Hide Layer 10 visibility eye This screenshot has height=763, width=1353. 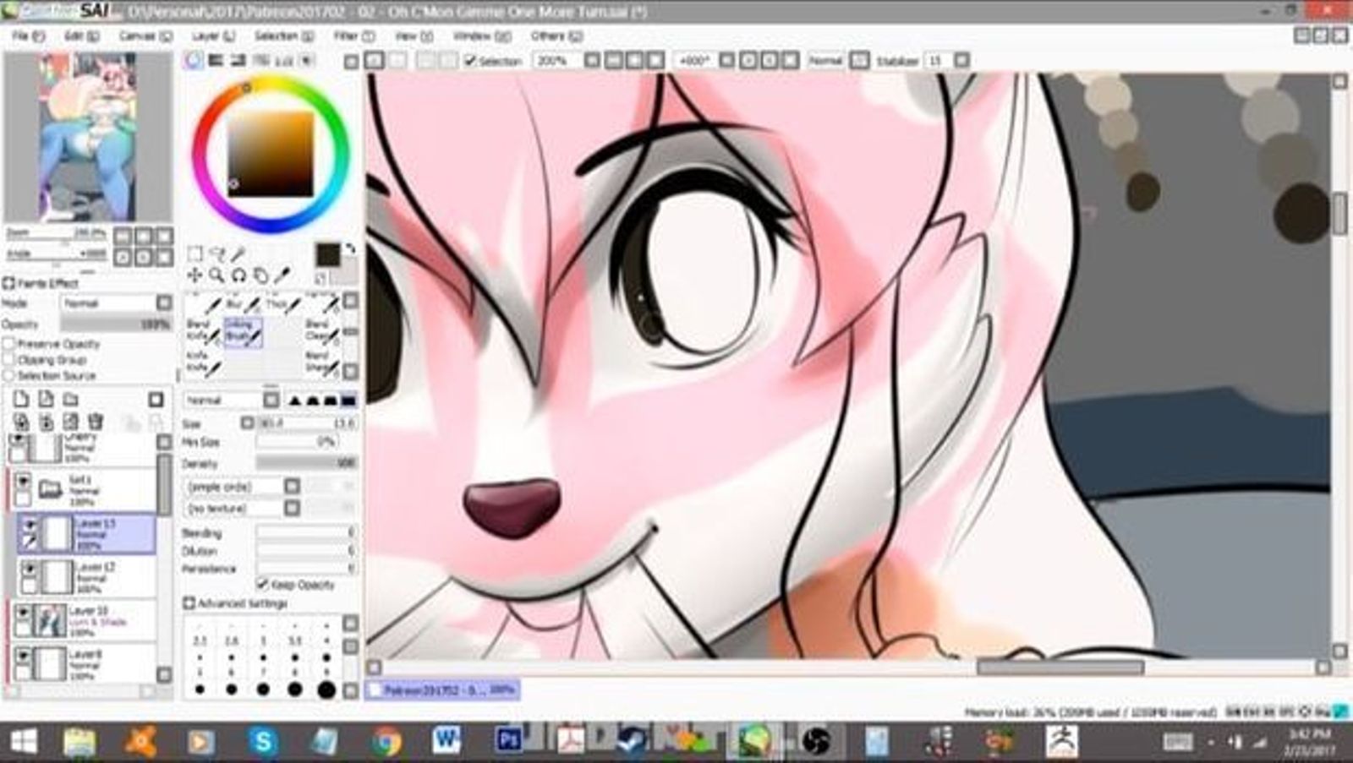(23, 613)
